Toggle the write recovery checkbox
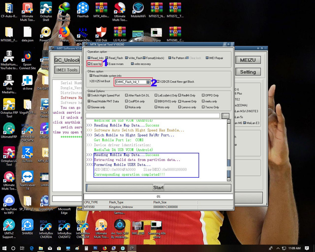The image size is (315, 252). (x=132, y=64)
